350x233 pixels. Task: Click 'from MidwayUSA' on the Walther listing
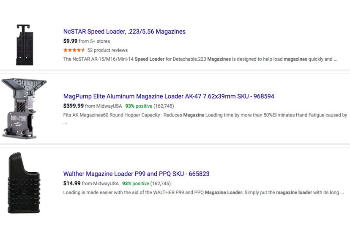pyautogui.click(x=100, y=184)
